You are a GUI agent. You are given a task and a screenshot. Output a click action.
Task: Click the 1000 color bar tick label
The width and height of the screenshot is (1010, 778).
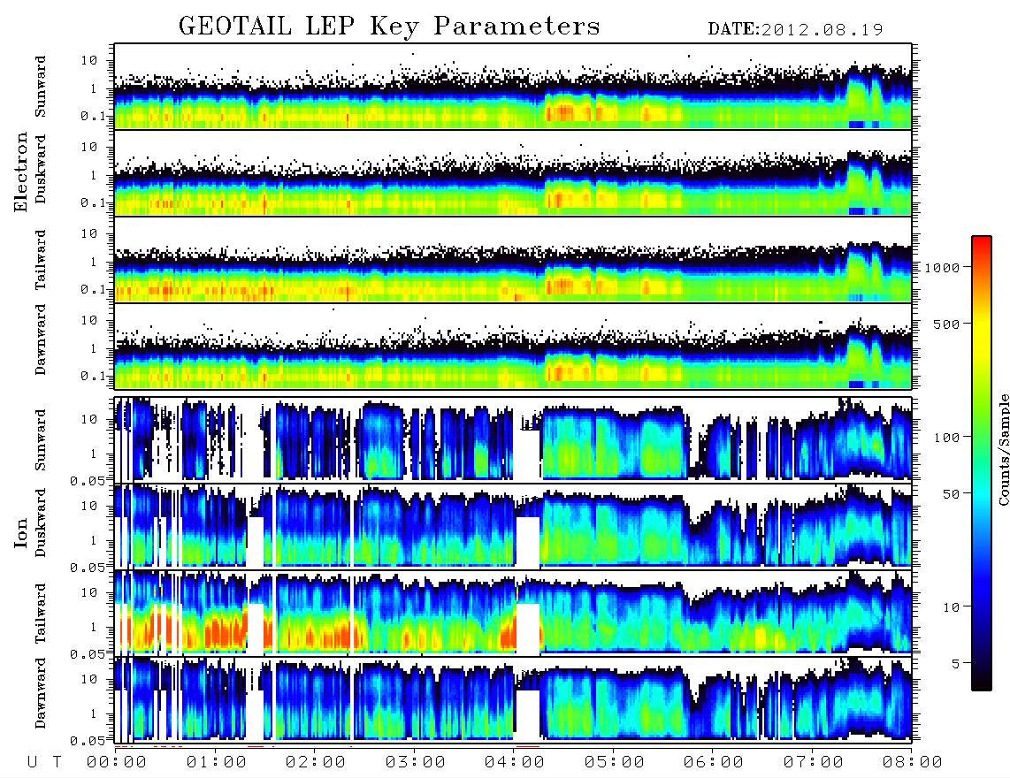pyautogui.click(x=943, y=267)
